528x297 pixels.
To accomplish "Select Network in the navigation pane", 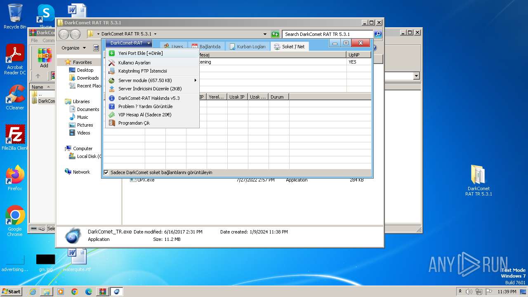I will click(x=81, y=172).
